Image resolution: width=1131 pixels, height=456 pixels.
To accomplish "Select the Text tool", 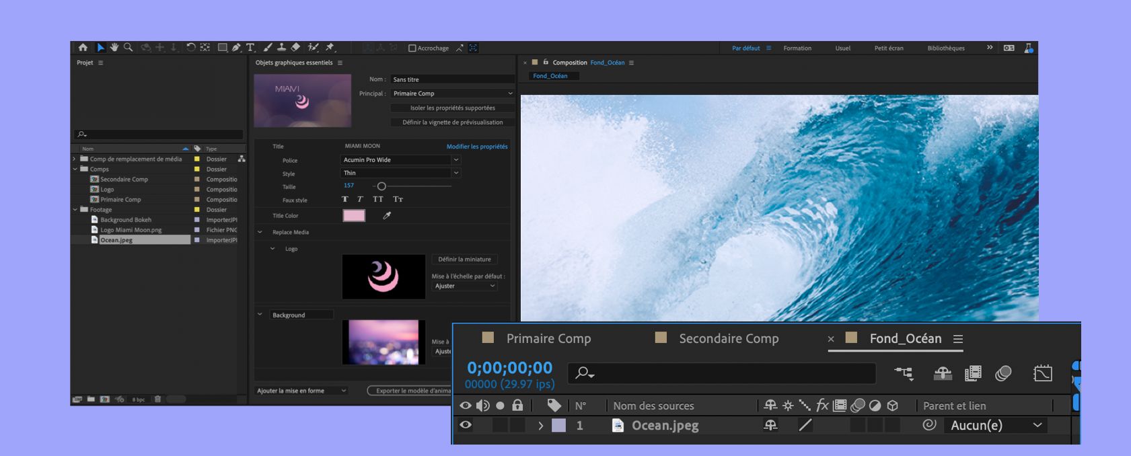I will point(250,48).
